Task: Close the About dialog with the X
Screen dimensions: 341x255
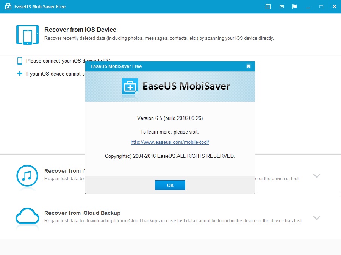Action: coord(249,66)
